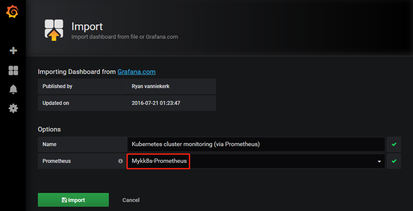The width and height of the screenshot is (413, 211).
Task: Open the Configuration gear icon
Action: coord(13,108)
